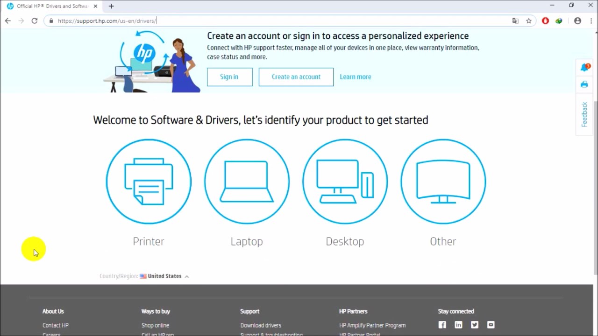Viewport: 598px width, 336px height.
Task: Click the Printer label text
Action: pyautogui.click(x=149, y=241)
